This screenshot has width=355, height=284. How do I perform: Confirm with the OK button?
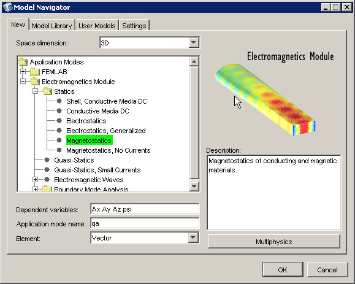coord(283,270)
